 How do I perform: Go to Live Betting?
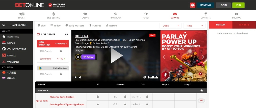[54, 16]
